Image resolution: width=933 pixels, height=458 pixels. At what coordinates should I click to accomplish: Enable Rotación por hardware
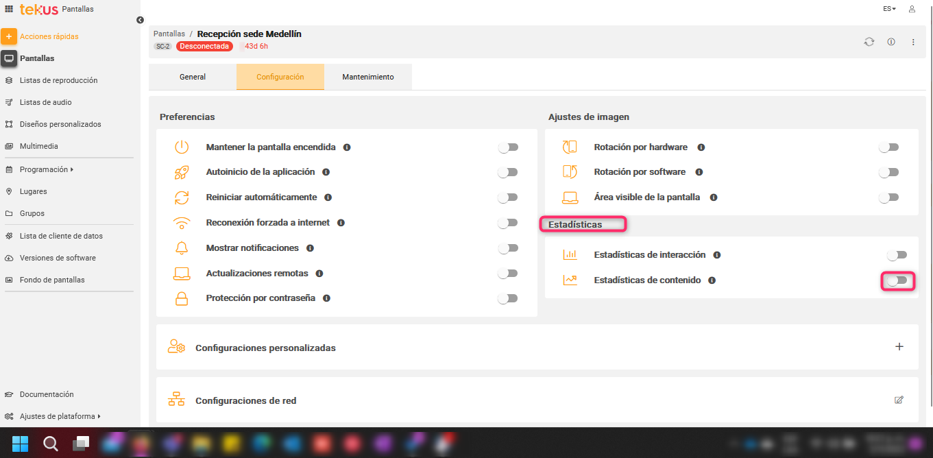(888, 146)
